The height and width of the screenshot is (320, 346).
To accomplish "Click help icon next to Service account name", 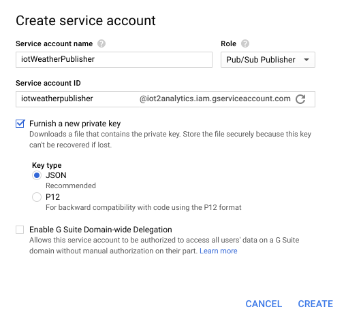I will tap(101, 43).
